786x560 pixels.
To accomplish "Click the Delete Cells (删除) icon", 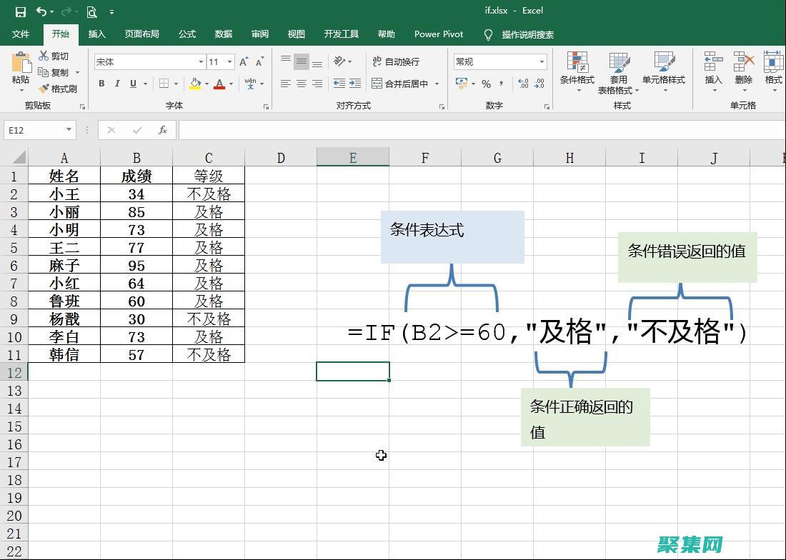I will pos(743,71).
